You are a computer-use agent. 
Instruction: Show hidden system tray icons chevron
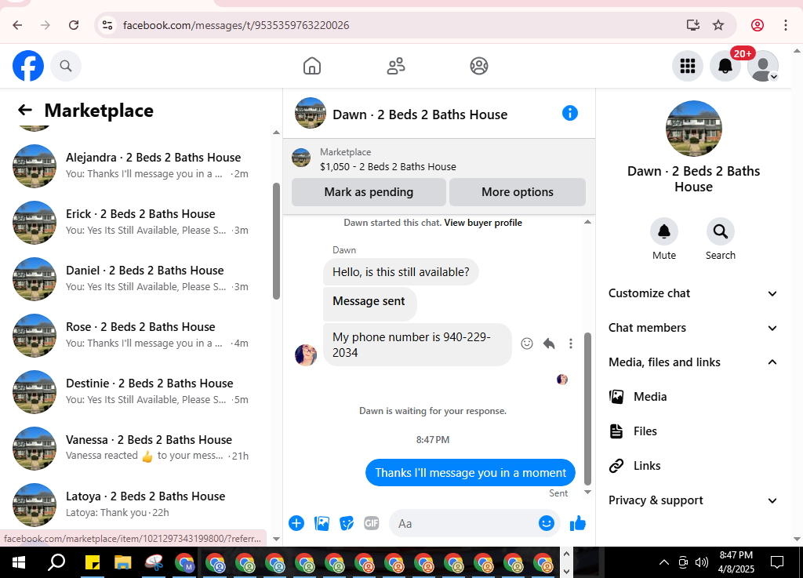(x=663, y=562)
